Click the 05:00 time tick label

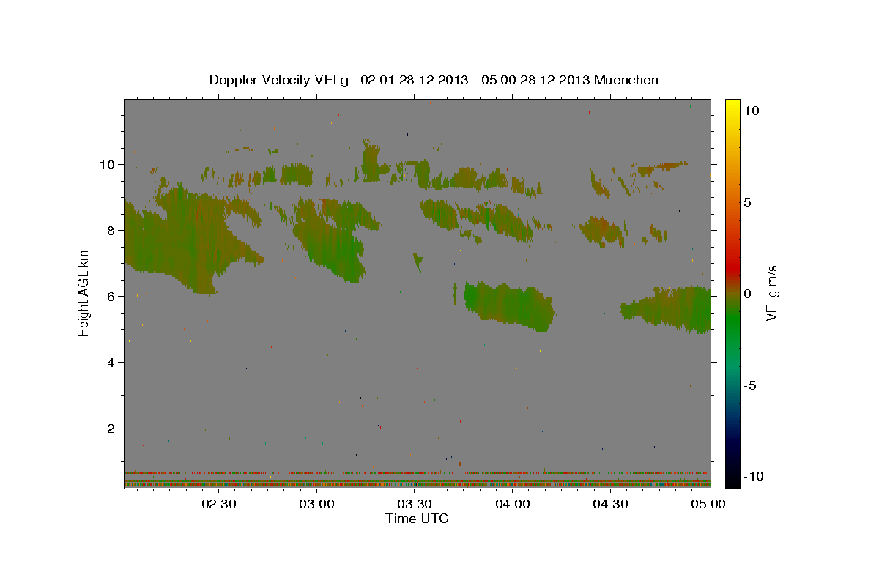point(708,504)
